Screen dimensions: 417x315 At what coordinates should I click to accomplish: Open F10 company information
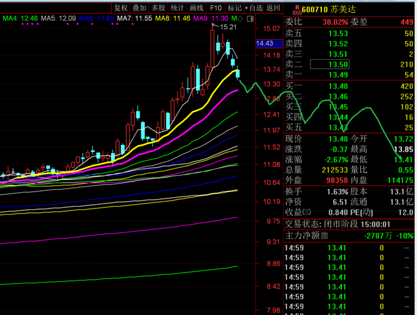tap(216, 8)
